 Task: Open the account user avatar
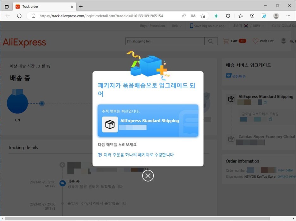point(283,41)
